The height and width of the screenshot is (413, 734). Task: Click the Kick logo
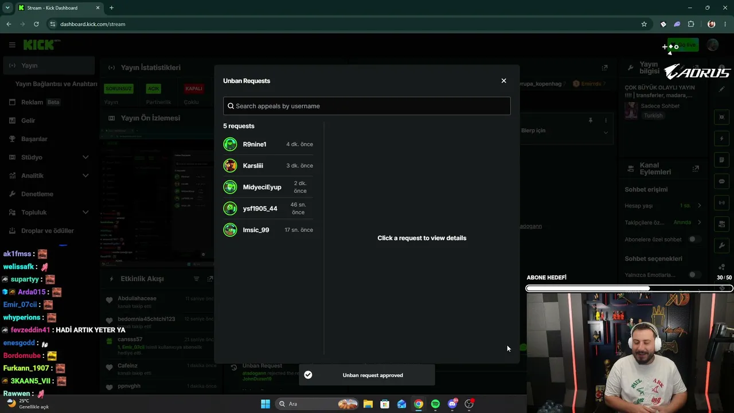pyautogui.click(x=40, y=45)
